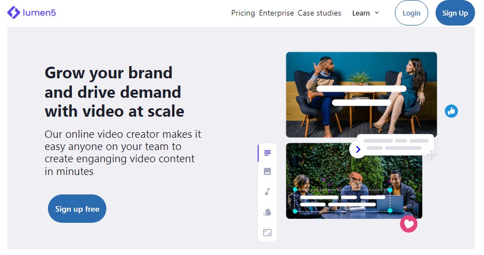Select the text lines icon in sidebar
This screenshot has height=255, width=484.
[267, 153]
